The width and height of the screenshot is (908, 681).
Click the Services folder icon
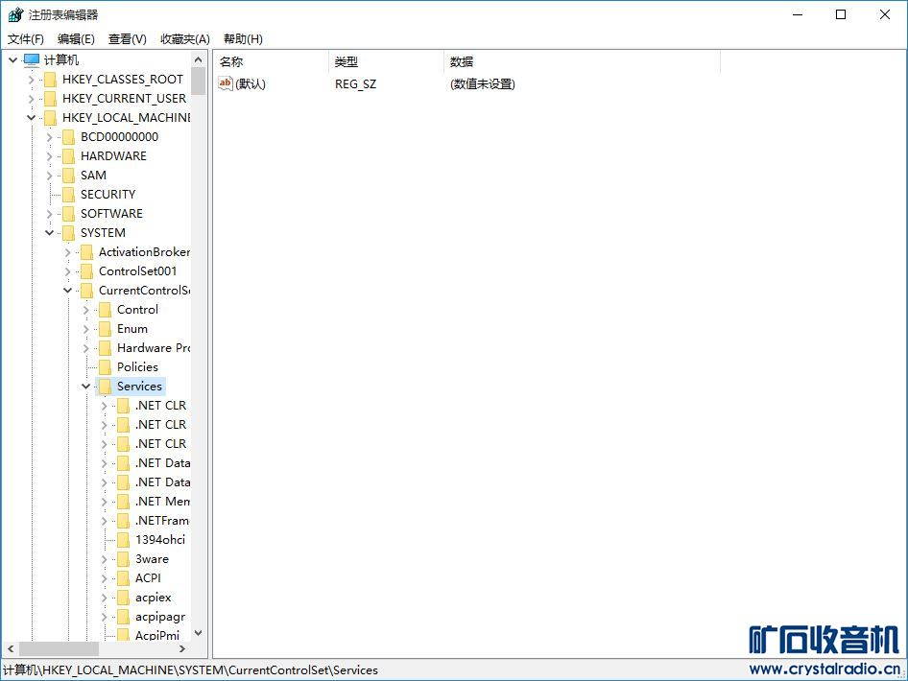pyautogui.click(x=105, y=386)
